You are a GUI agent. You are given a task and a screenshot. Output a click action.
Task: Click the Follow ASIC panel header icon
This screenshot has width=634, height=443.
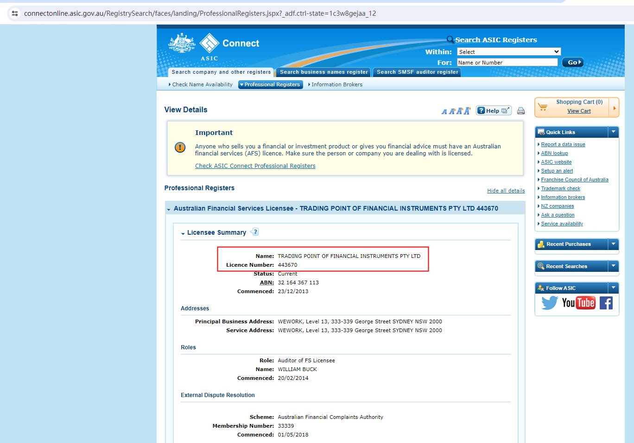[541, 288]
